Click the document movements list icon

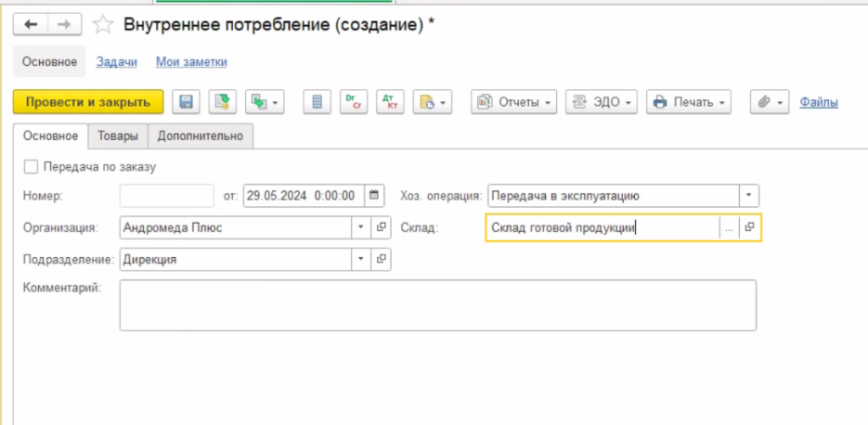318,102
